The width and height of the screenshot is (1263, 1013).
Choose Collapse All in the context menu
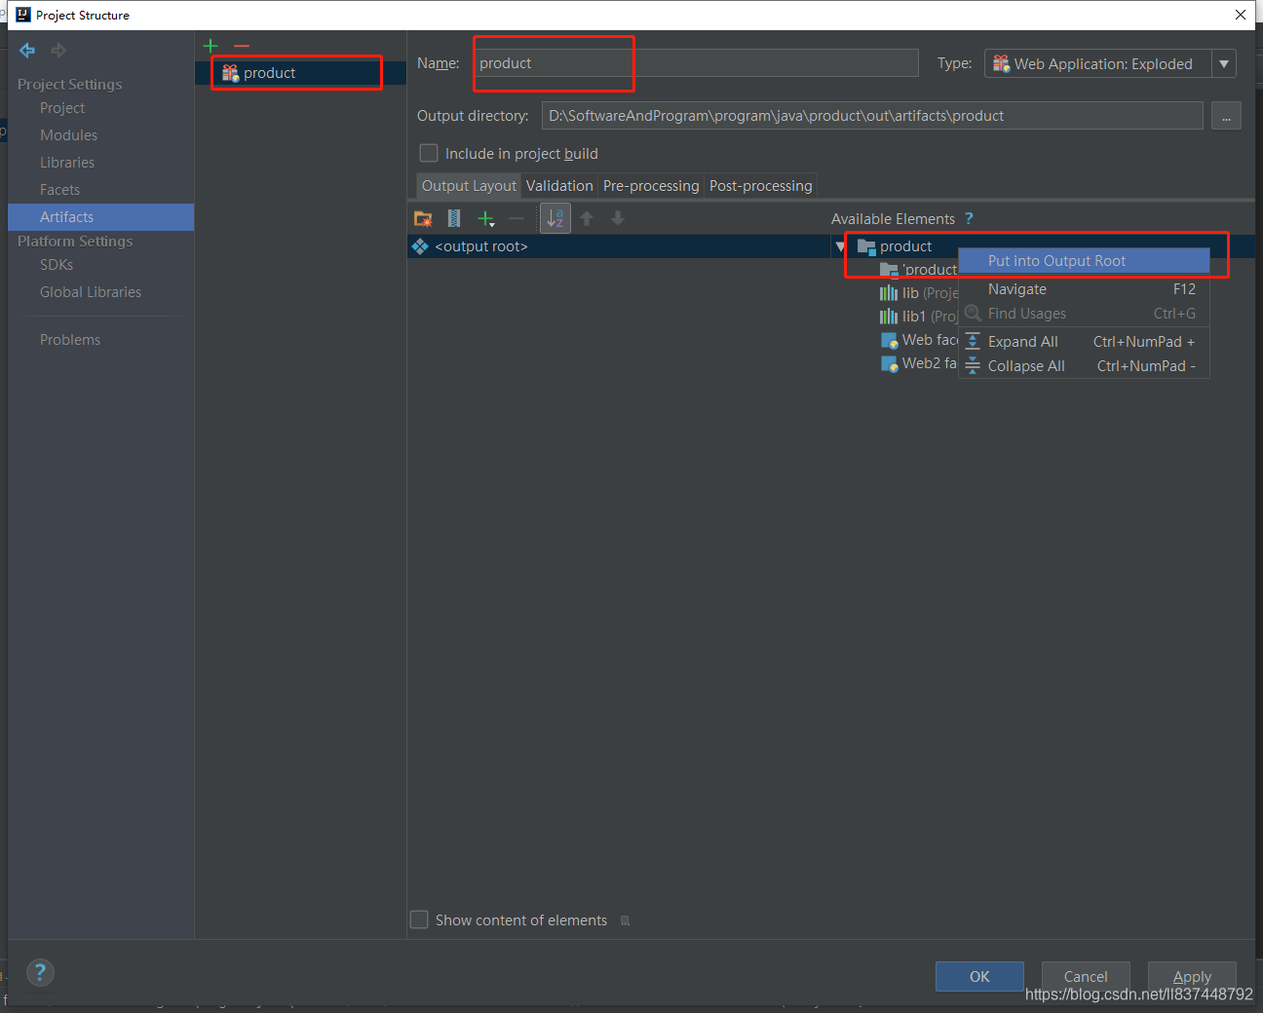(x=1084, y=366)
